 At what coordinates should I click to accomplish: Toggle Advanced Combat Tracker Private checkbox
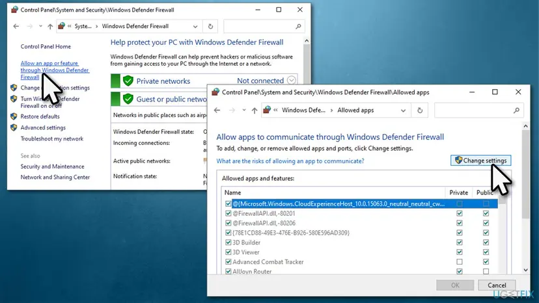(459, 262)
